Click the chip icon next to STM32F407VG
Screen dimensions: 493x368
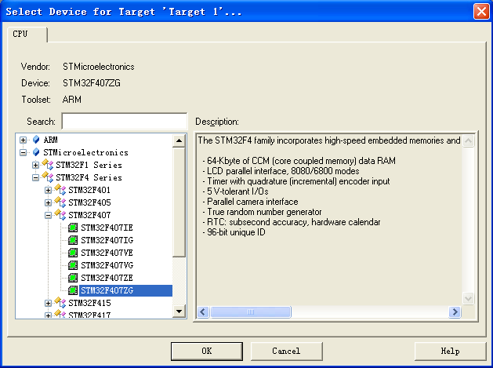tap(73, 265)
